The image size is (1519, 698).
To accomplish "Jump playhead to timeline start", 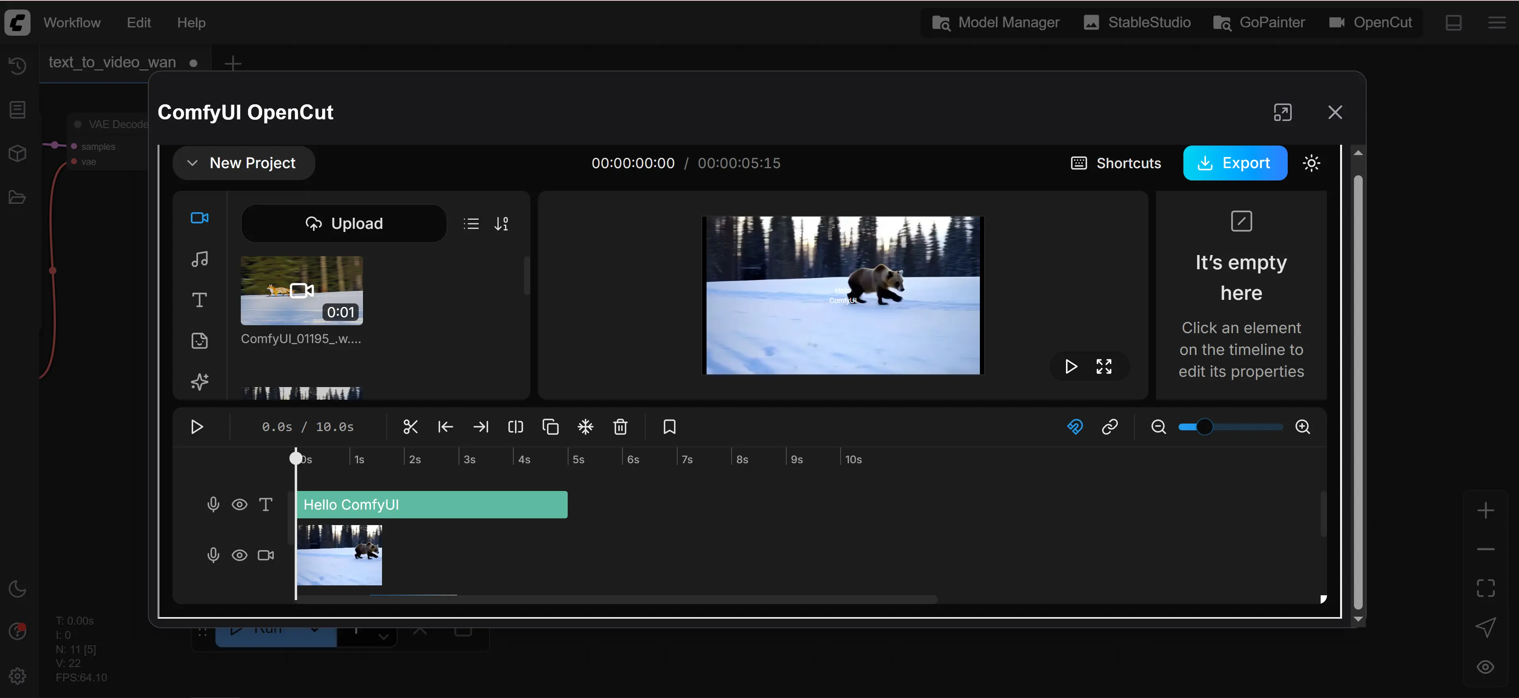I will pyautogui.click(x=446, y=427).
